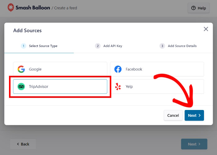This screenshot has height=155, width=217.
Task: Click the Yelp burst icon
Action: pyautogui.click(x=118, y=87)
